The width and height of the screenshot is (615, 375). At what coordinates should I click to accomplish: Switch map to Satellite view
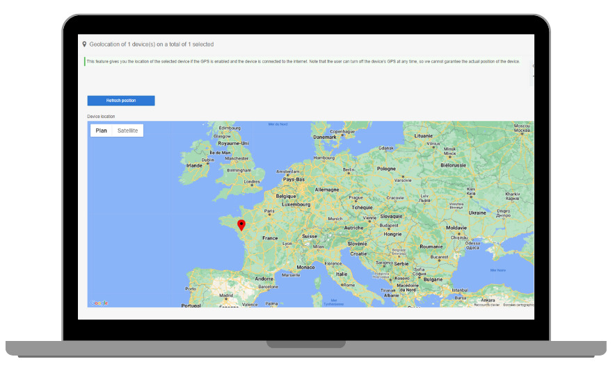[127, 131]
